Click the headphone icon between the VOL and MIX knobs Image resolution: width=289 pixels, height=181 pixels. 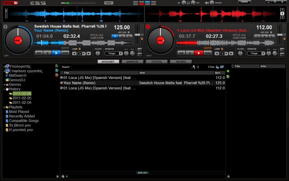pos(188,3)
